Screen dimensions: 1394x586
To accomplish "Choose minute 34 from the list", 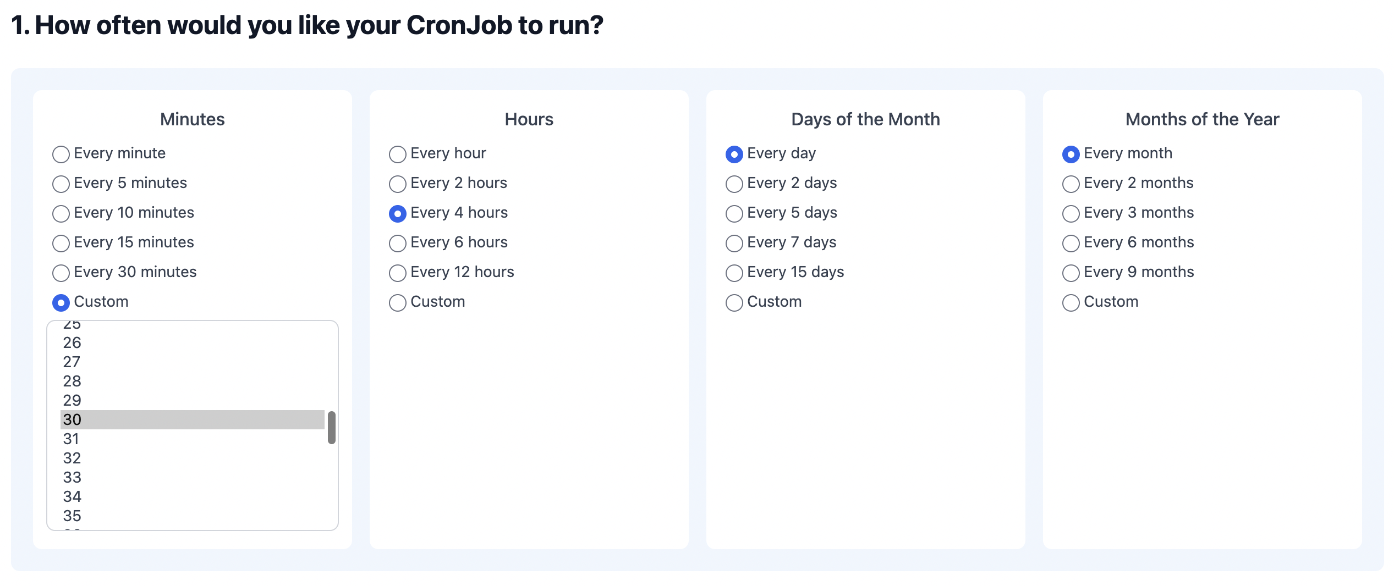I will click(193, 496).
